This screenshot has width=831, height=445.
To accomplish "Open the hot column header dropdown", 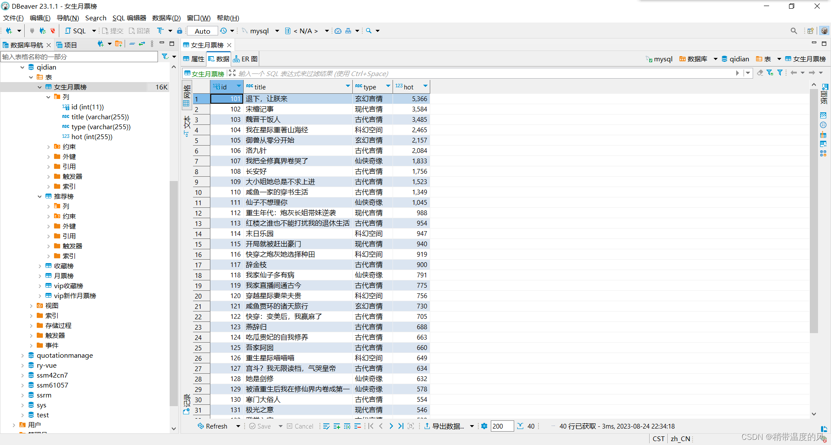I will pyautogui.click(x=425, y=86).
